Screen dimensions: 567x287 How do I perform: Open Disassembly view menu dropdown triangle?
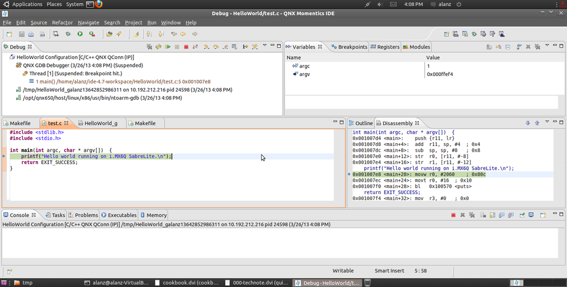click(547, 122)
